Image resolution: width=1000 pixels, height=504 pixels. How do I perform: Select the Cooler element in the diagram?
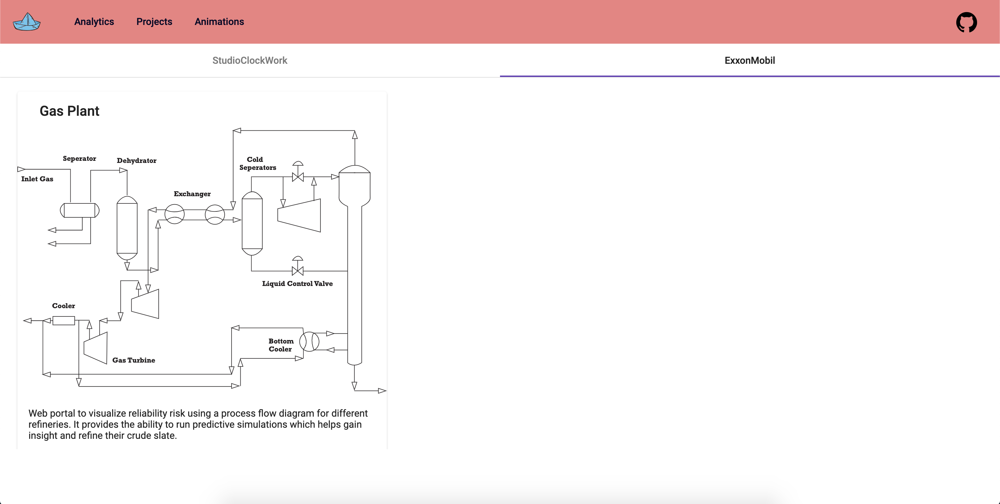[63, 320]
